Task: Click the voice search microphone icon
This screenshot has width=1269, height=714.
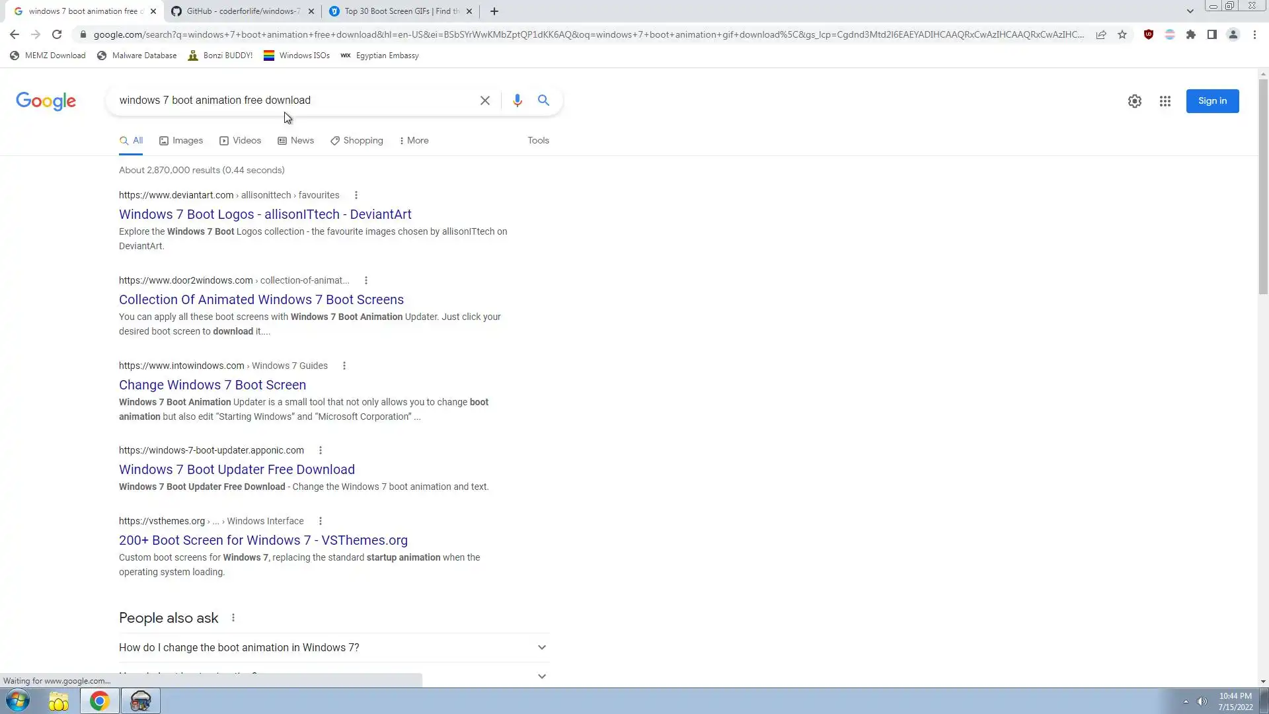Action: click(517, 100)
